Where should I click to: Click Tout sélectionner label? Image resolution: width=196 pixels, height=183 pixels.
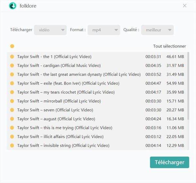click(x=170, y=46)
